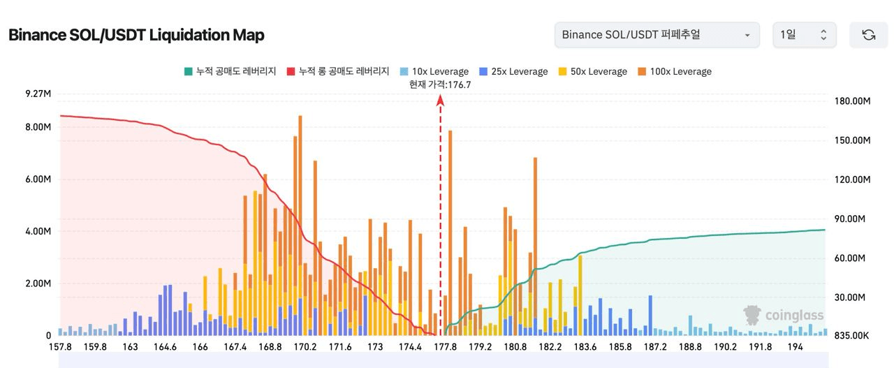Click the 187.2 price axis label

click(655, 347)
